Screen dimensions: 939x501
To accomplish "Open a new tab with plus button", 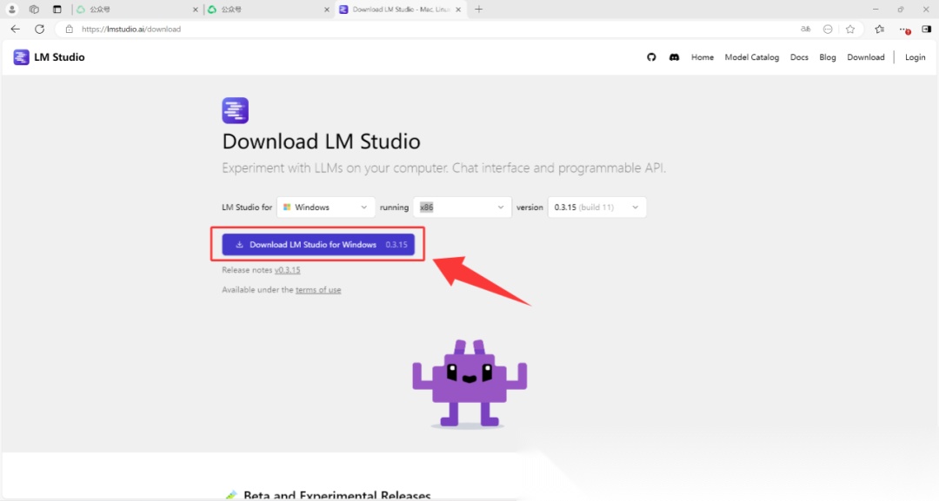I will [x=478, y=9].
